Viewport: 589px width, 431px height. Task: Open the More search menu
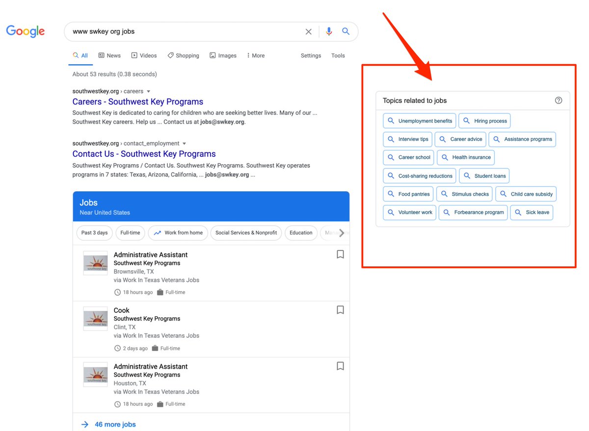[255, 55]
